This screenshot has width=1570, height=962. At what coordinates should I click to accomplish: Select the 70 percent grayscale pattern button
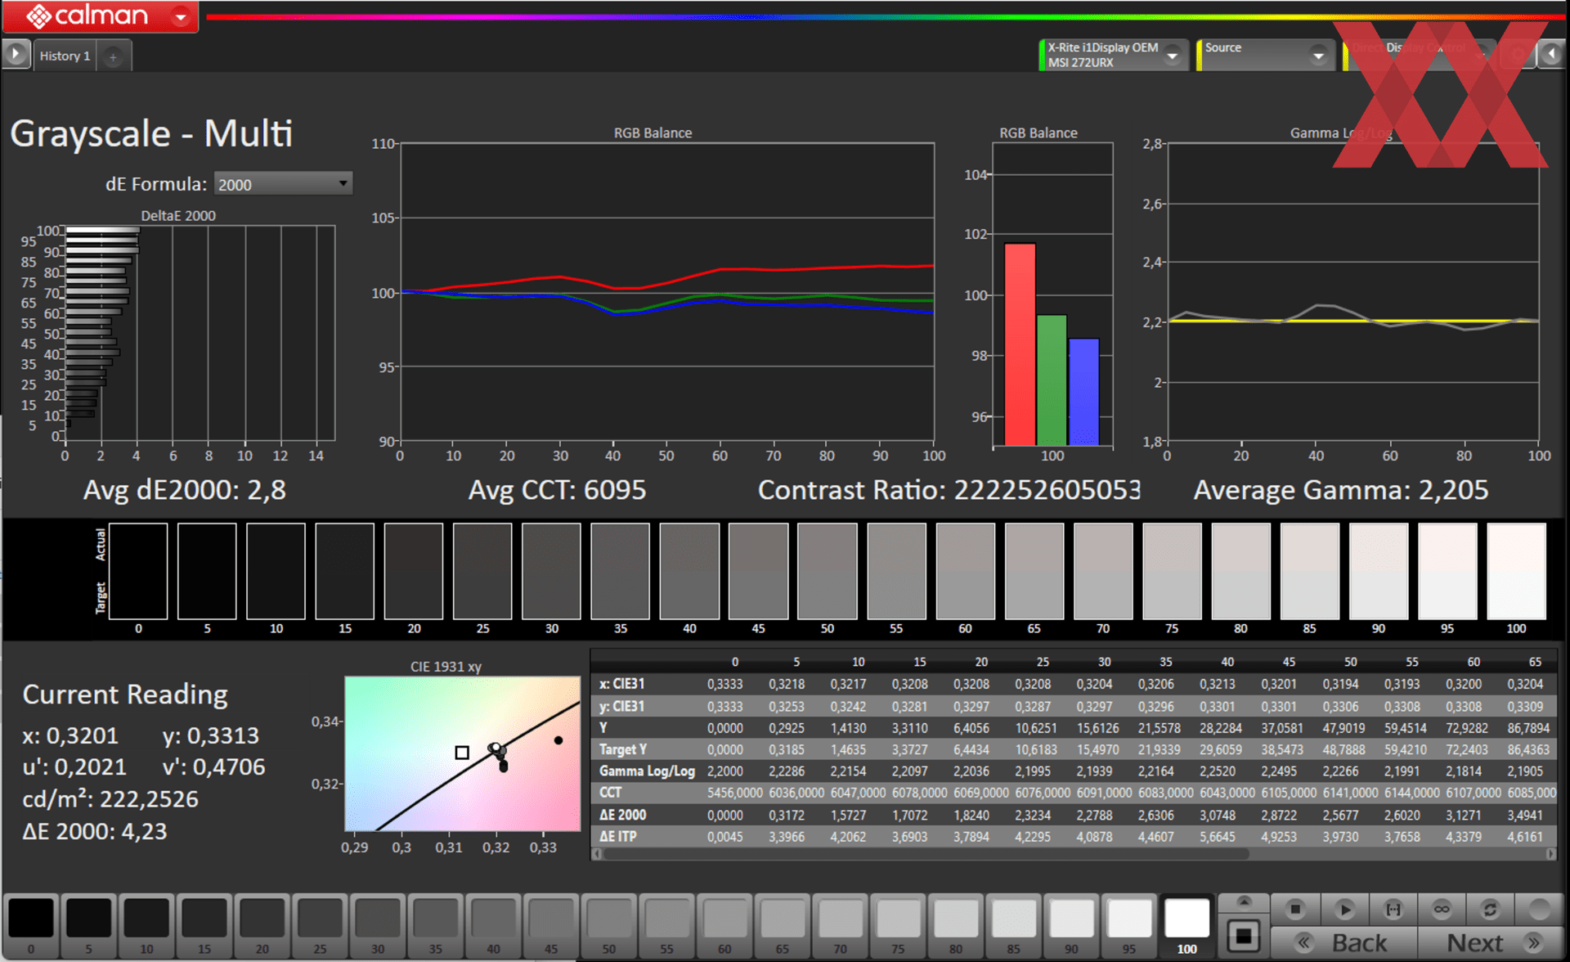[x=841, y=925]
